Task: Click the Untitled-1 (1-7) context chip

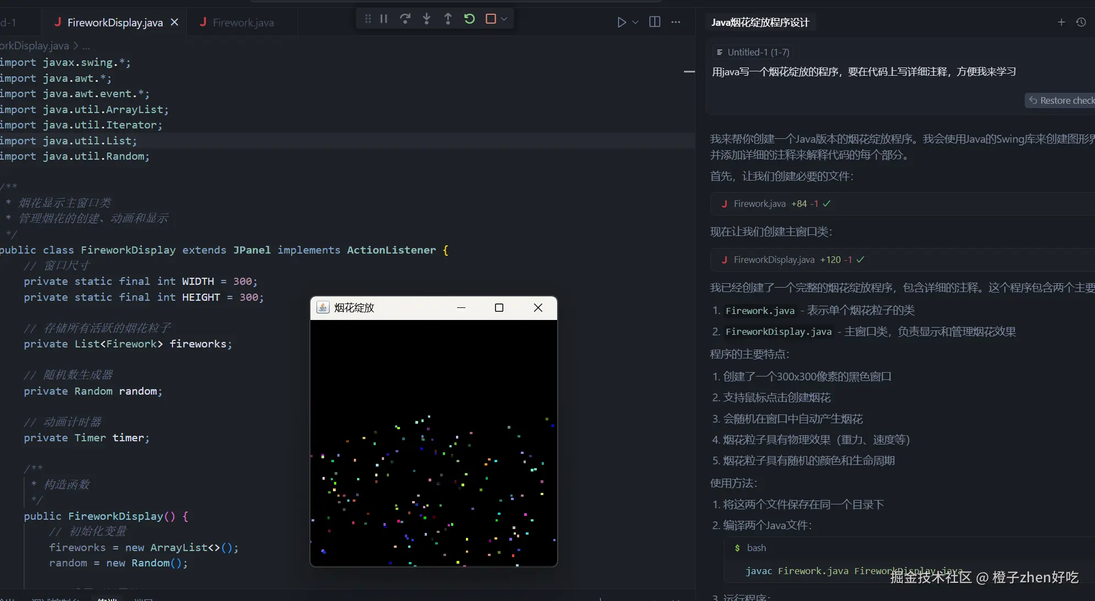Action: click(x=752, y=52)
